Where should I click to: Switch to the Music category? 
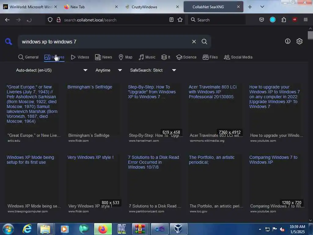[x=147, y=57]
